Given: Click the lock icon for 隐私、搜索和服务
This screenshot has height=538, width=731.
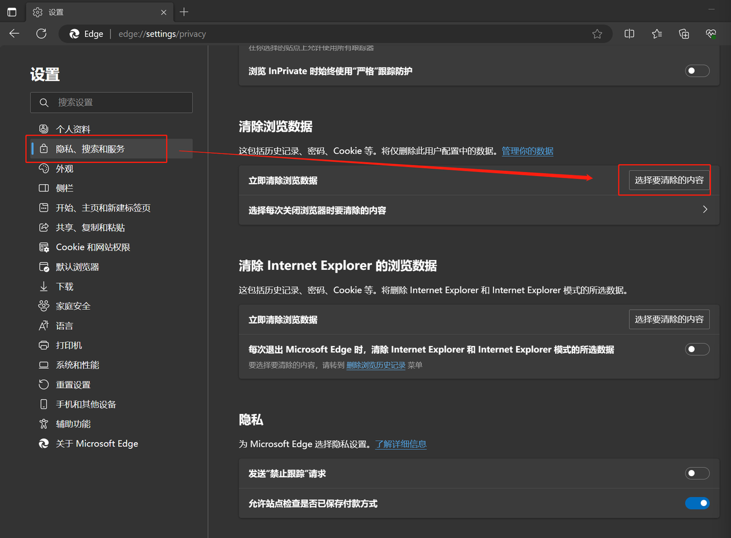Looking at the screenshot, I should pos(43,149).
